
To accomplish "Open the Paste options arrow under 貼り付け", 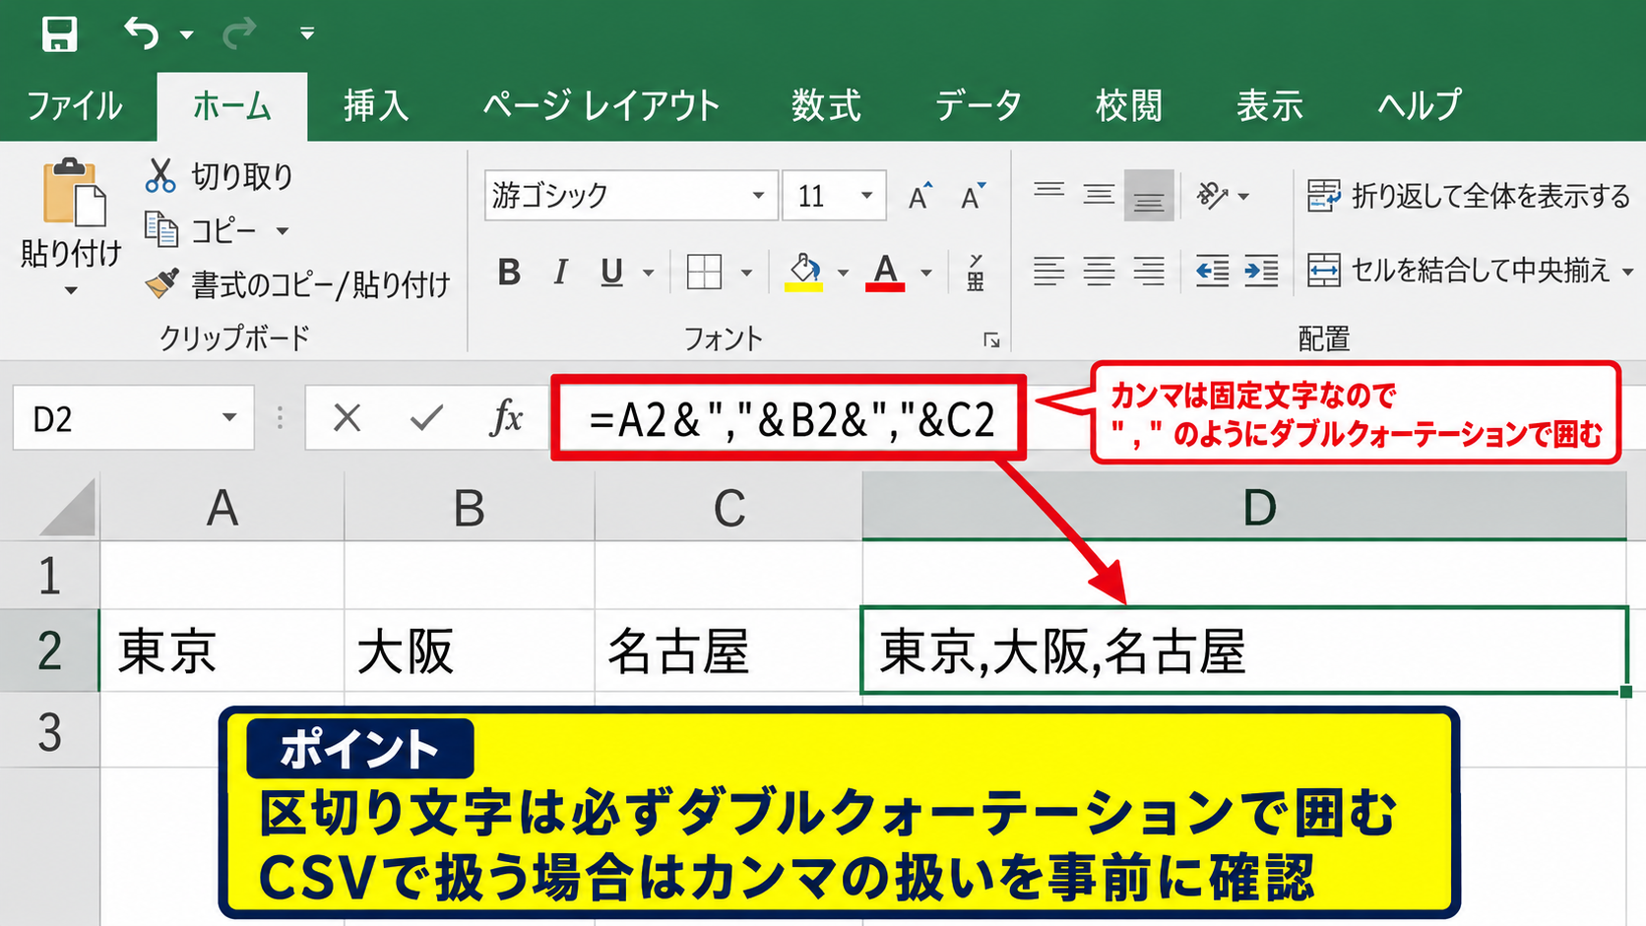I will [x=71, y=291].
